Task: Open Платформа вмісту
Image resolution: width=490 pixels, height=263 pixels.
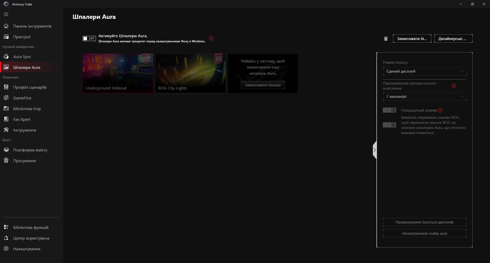Action: [32, 150]
